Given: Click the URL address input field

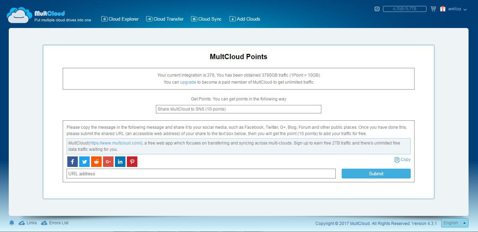Looking at the screenshot, I should coord(201,174).
